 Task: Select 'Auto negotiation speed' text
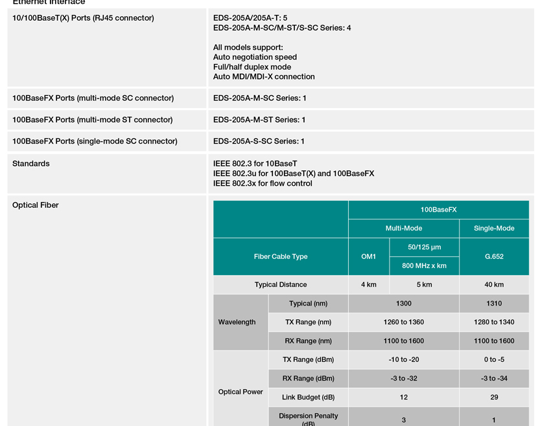coord(255,57)
